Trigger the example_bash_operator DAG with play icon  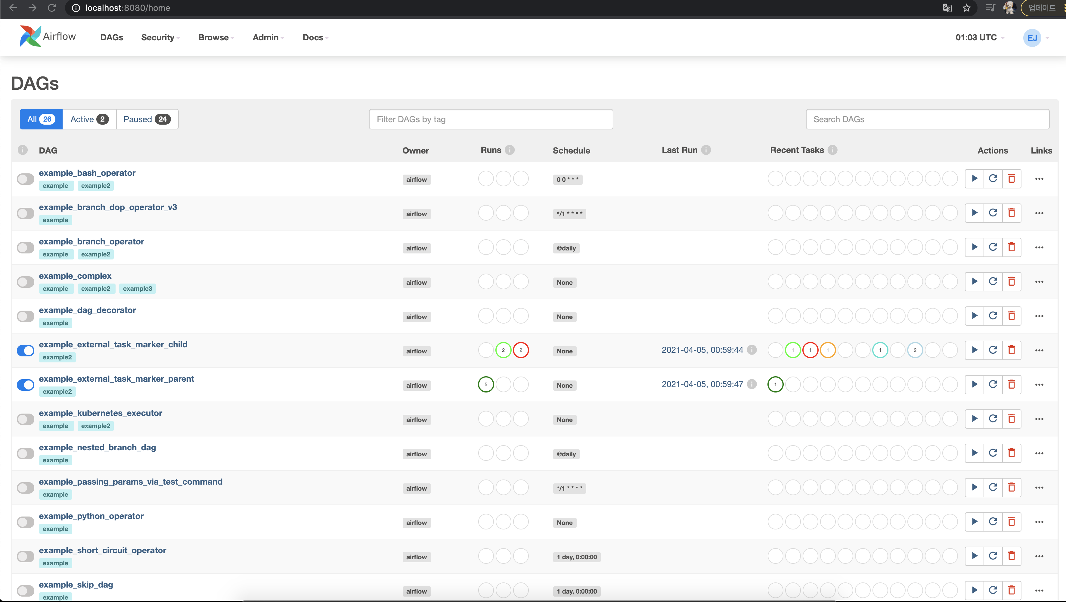(x=974, y=179)
